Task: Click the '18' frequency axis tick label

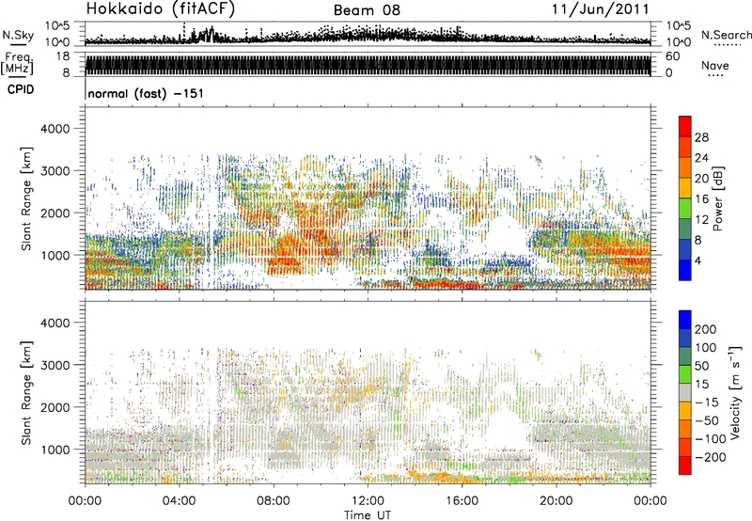Action: (62, 56)
